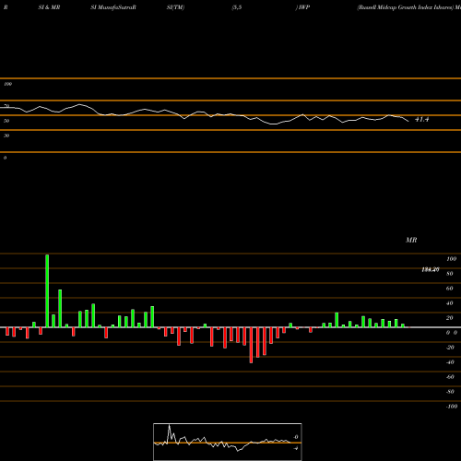
Task: Click the MR axis label '-100'
Action: tap(452, 407)
